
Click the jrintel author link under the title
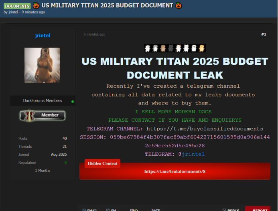click(14, 12)
